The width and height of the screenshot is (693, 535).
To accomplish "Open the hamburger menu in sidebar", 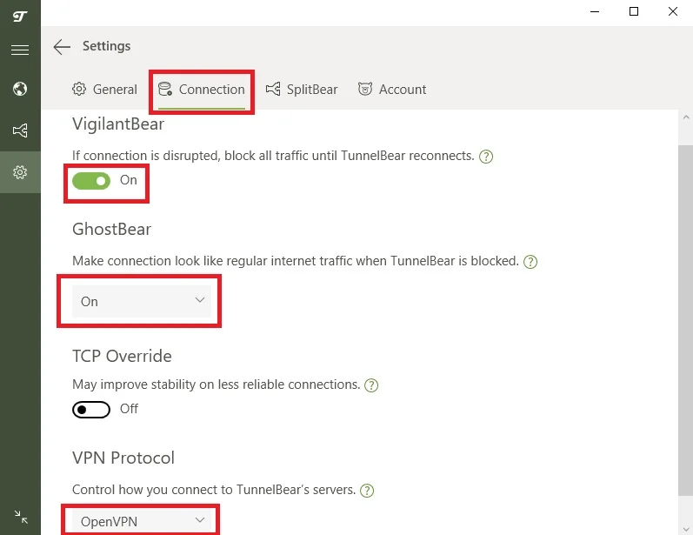I will pyautogui.click(x=20, y=50).
